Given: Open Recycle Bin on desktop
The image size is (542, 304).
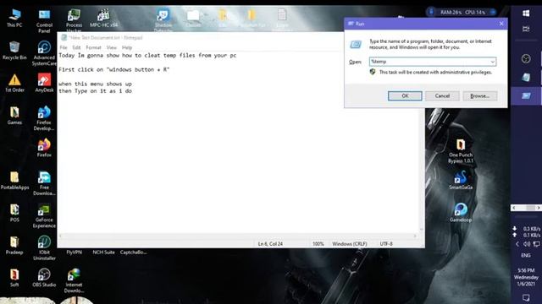Looking at the screenshot, I should click(14, 51).
